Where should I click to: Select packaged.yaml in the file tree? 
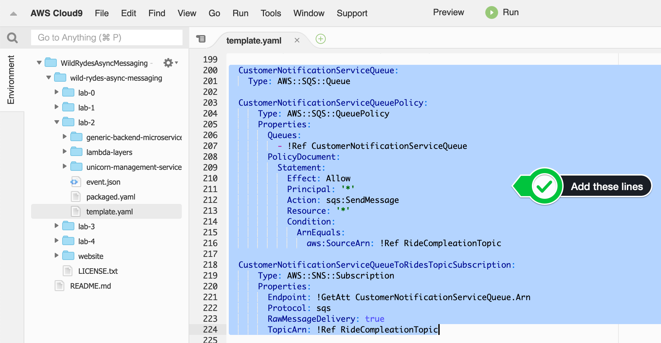pos(111,197)
